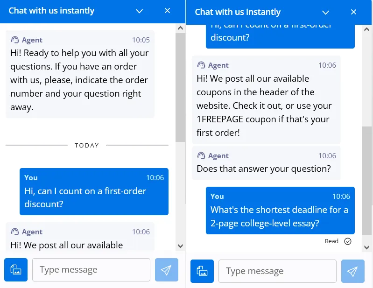
Task: Click agent headset icon in right coupon message
Action: [x=201, y=65]
